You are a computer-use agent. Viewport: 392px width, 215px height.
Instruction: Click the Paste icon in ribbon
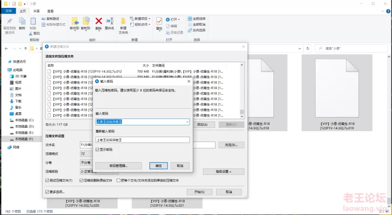(33, 21)
